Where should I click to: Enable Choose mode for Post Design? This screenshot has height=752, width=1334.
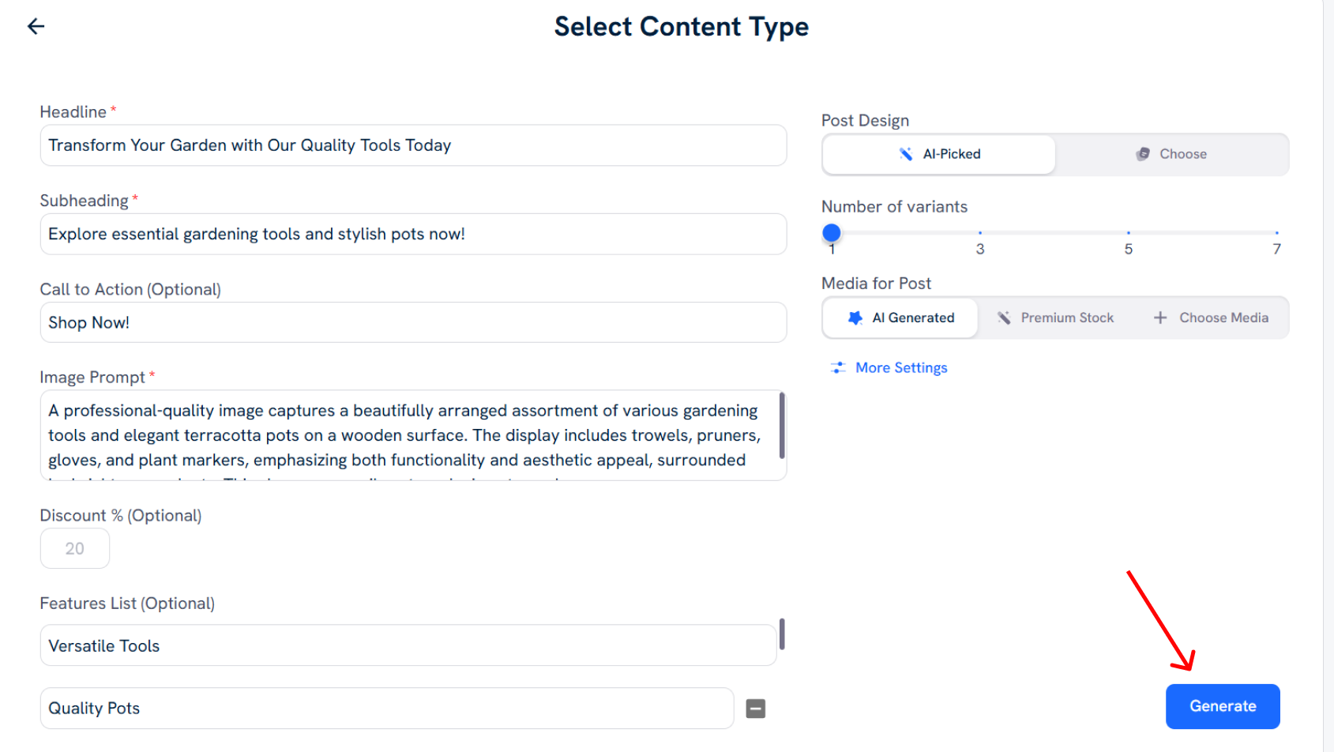click(x=1172, y=154)
